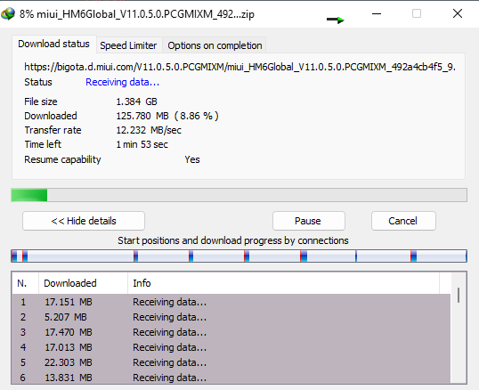Click the Receiving data... status text
The width and height of the screenshot is (479, 390).
click(x=123, y=82)
